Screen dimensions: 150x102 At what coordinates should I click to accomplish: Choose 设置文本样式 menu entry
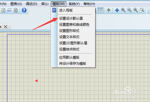tap(73, 37)
